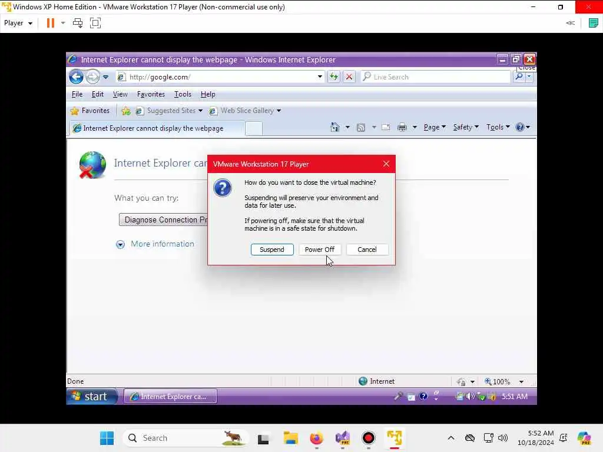Click Internet Explorer taskbar button in XP
Viewport: 603px width, 452px height.
170,396
